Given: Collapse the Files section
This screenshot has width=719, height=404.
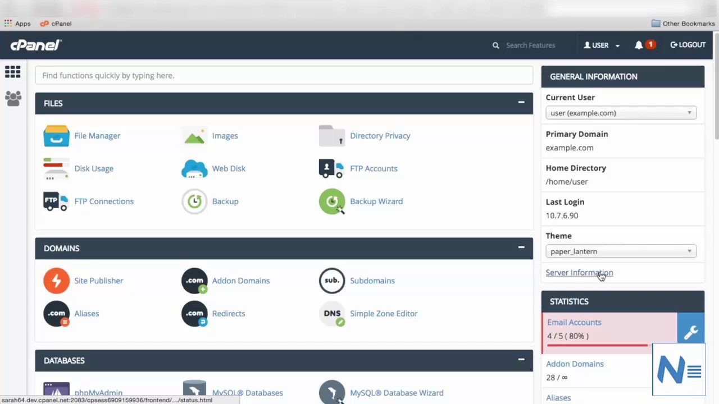Looking at the screenshot, I should (x=521, y=103).
